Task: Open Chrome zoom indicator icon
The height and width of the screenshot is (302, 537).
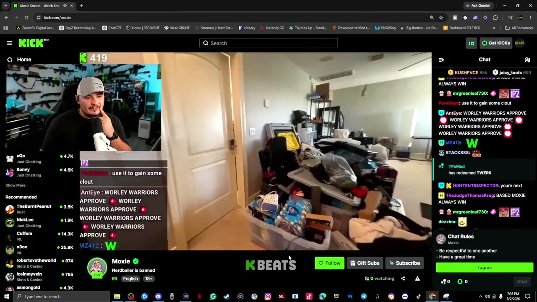Action: coord(432,18)
